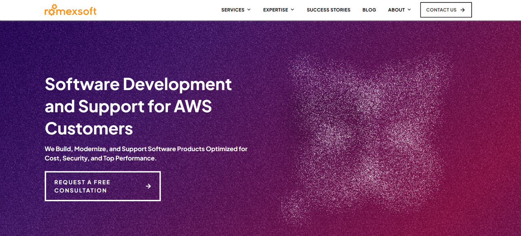The height and width of the screenshot is (236, 521).
Task: Click the arrow in Contact Us button
Action: point(462,10)
